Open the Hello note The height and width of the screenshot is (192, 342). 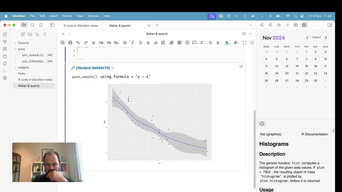(x=22, y=74)
